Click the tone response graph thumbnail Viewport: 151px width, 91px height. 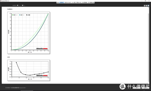29,33
